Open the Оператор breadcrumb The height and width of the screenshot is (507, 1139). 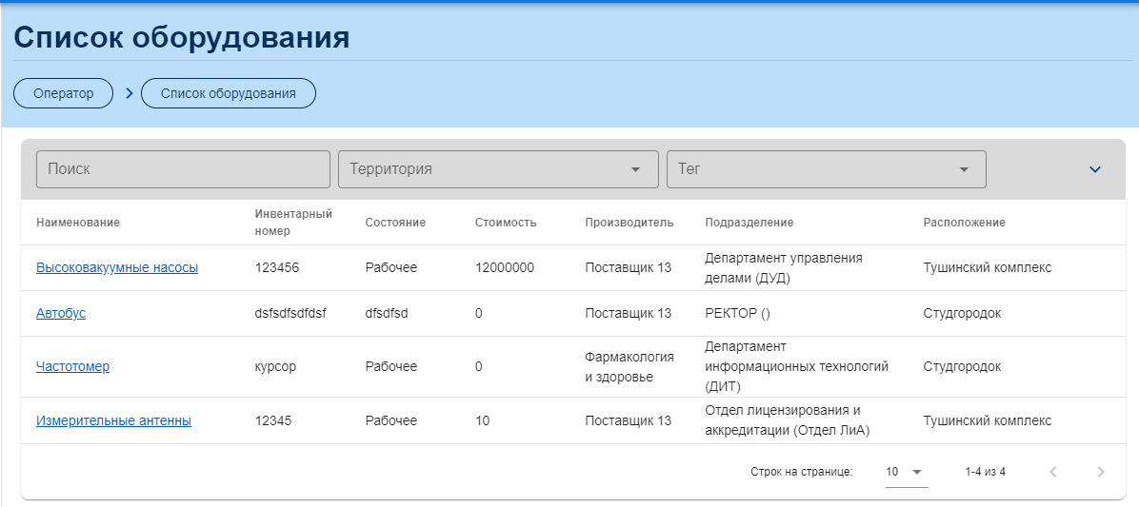tap(63, 93)
